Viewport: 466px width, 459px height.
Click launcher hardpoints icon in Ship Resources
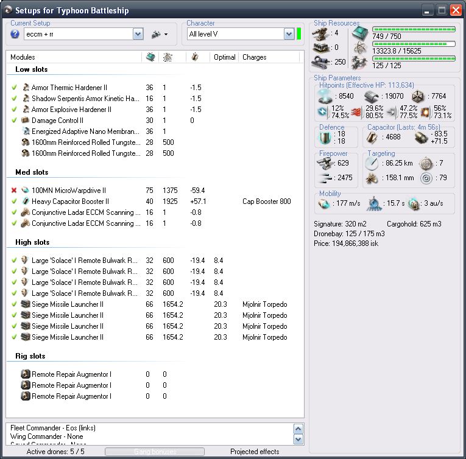pyautogui.click(x=320, y=47)
